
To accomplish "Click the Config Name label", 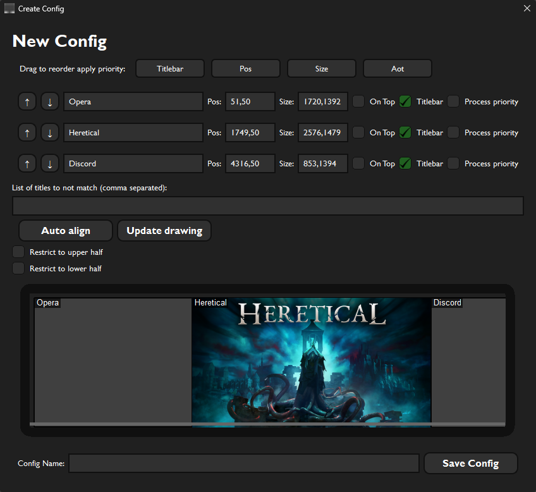I will 41,464.
